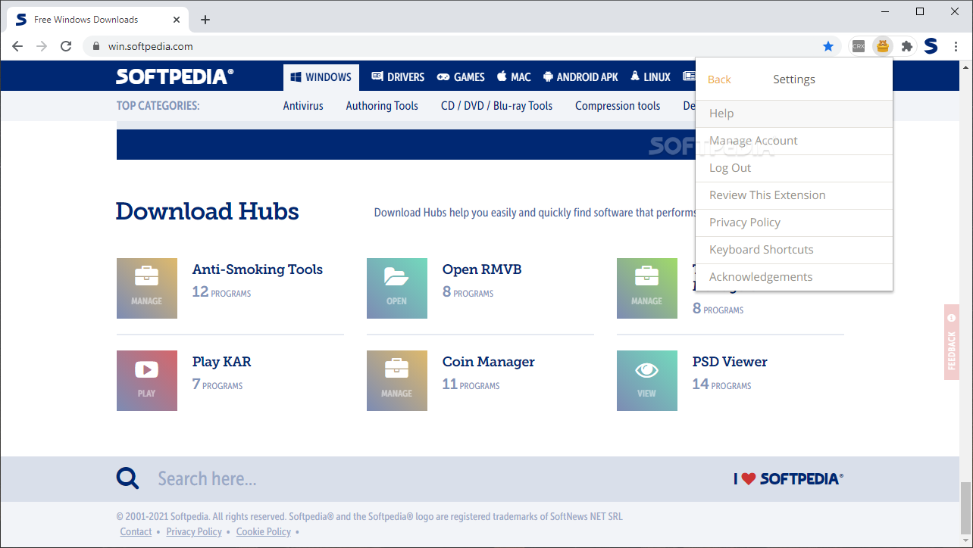Click the address bar URL win.softpedia.com
This screenshot has width=973, height=548.
pos(151,46)
